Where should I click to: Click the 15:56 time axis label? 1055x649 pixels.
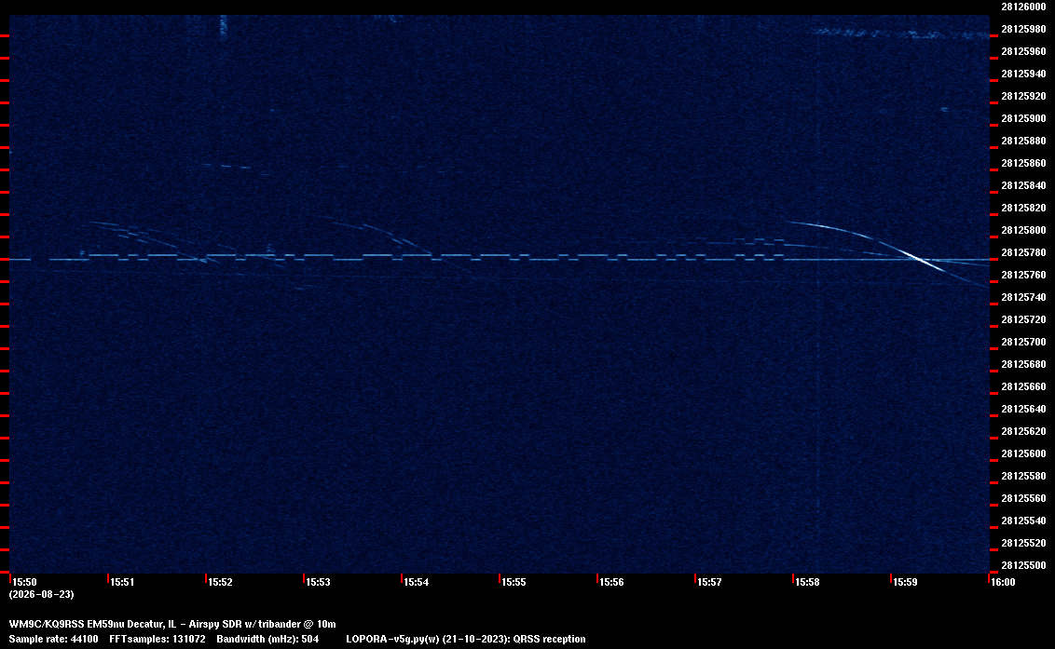[x=611, y=582]
